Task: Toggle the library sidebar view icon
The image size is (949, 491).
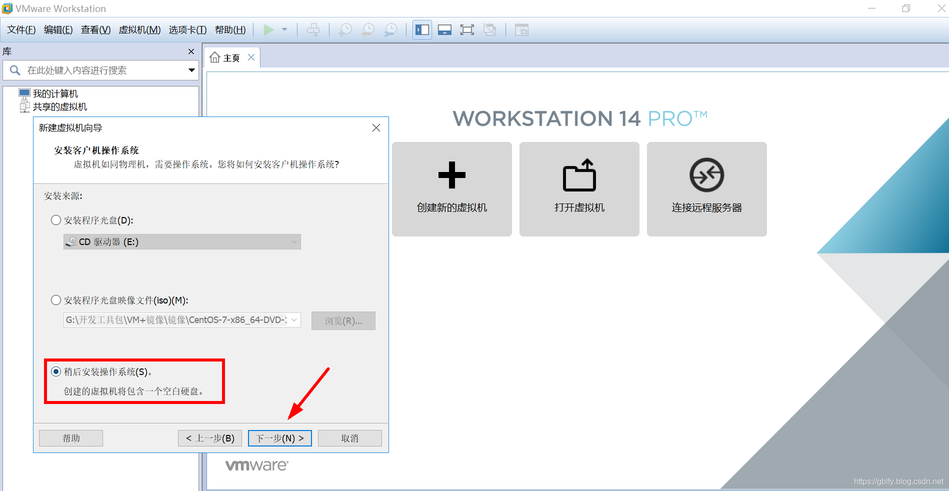Action: pos(422,30)
